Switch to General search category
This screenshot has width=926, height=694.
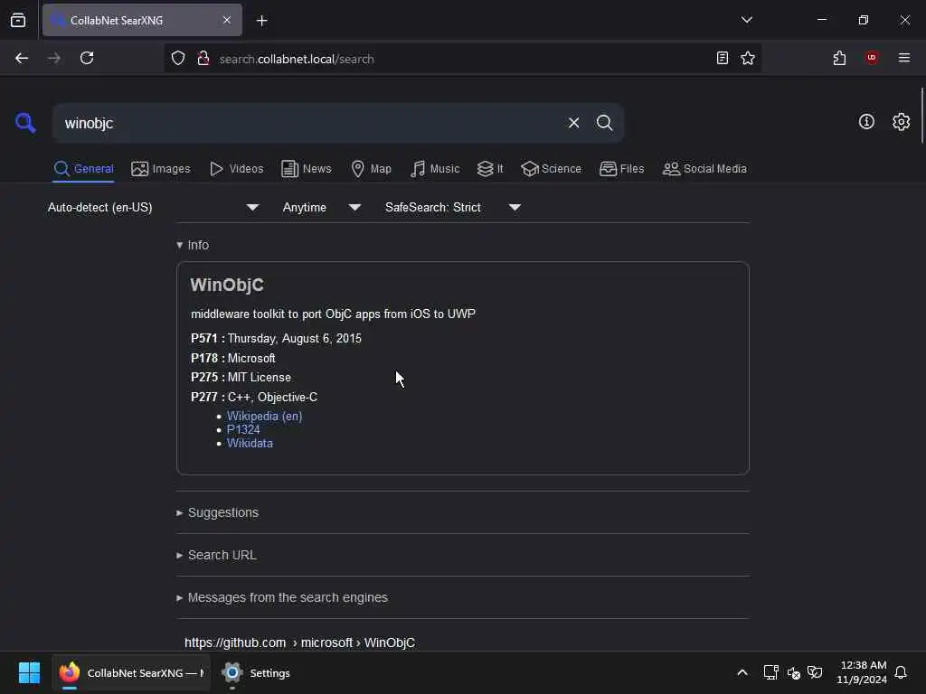83,169
